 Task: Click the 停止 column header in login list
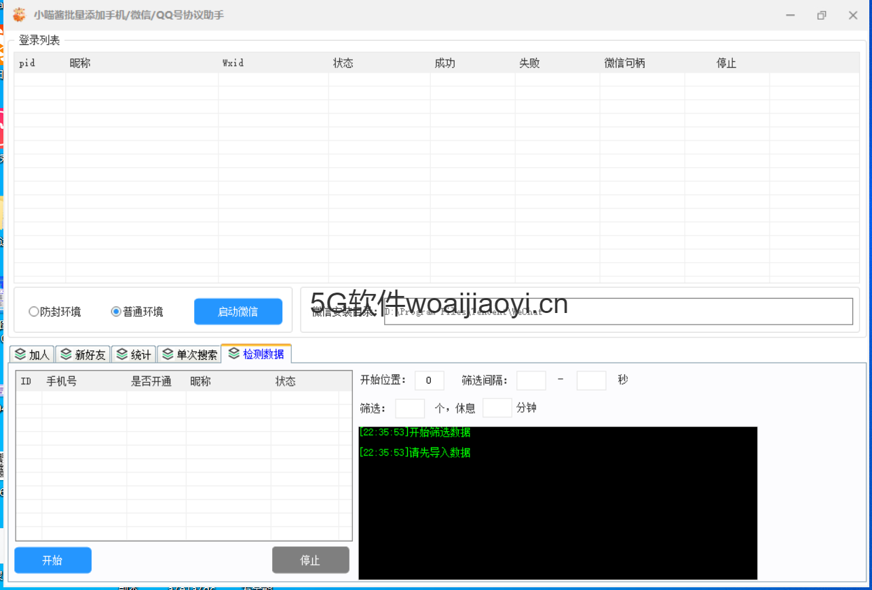727,63
